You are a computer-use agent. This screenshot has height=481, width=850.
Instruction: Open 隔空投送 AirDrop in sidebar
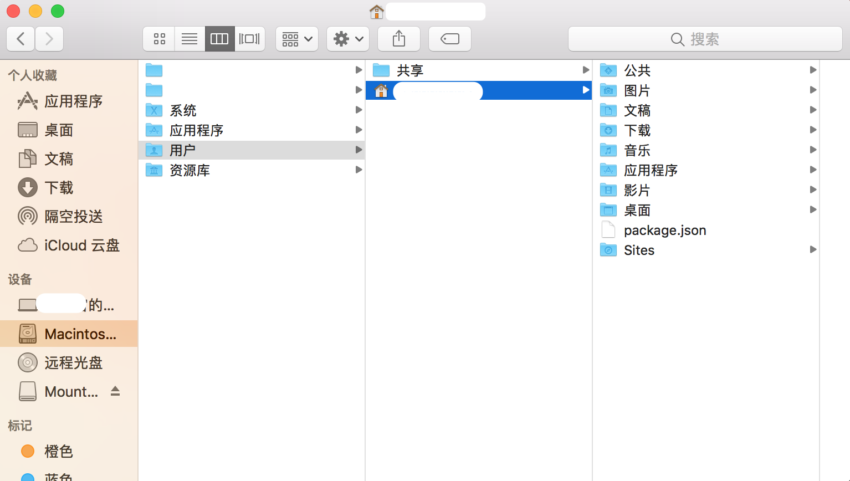point(69,217)
